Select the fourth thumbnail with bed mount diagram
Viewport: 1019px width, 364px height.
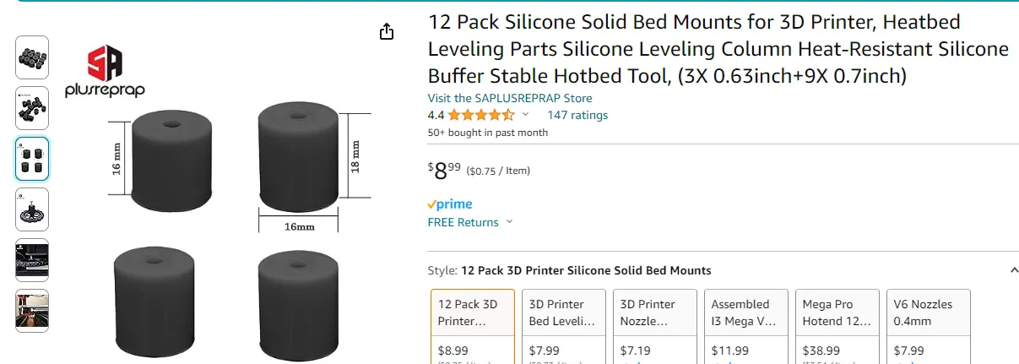[32, 209]
